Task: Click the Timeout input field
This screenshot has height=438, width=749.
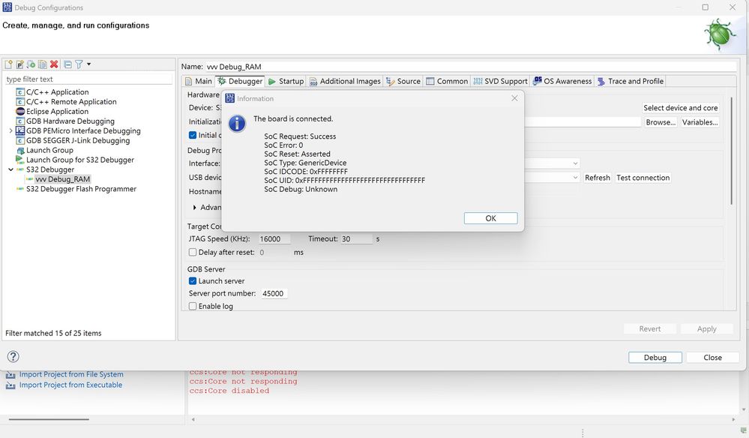Action: (x=356, y=238)
